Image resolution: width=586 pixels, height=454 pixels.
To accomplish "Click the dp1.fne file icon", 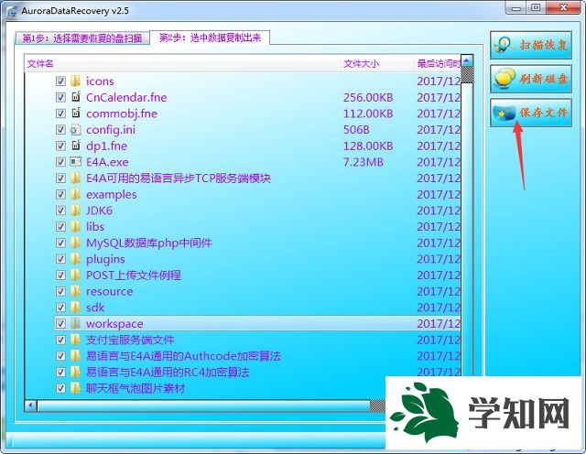I will pyautogui.click(x=75, y=146).
